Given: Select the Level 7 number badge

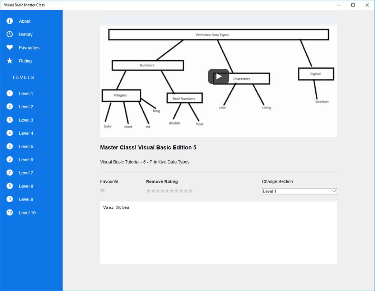Looking at the screenshot, I should pos(10,173).
